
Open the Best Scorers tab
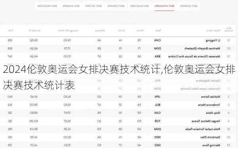(189, 6)
